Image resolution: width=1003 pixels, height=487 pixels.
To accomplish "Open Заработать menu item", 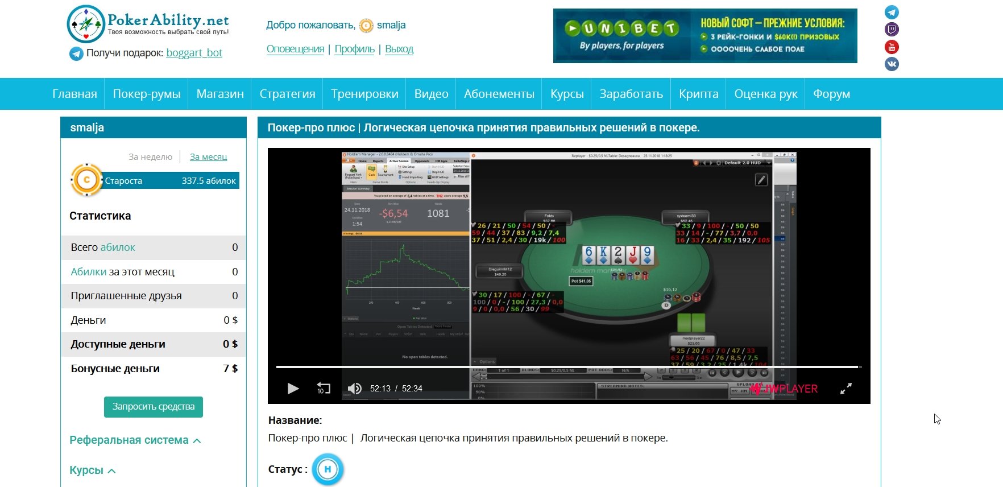I will (631, 94).
